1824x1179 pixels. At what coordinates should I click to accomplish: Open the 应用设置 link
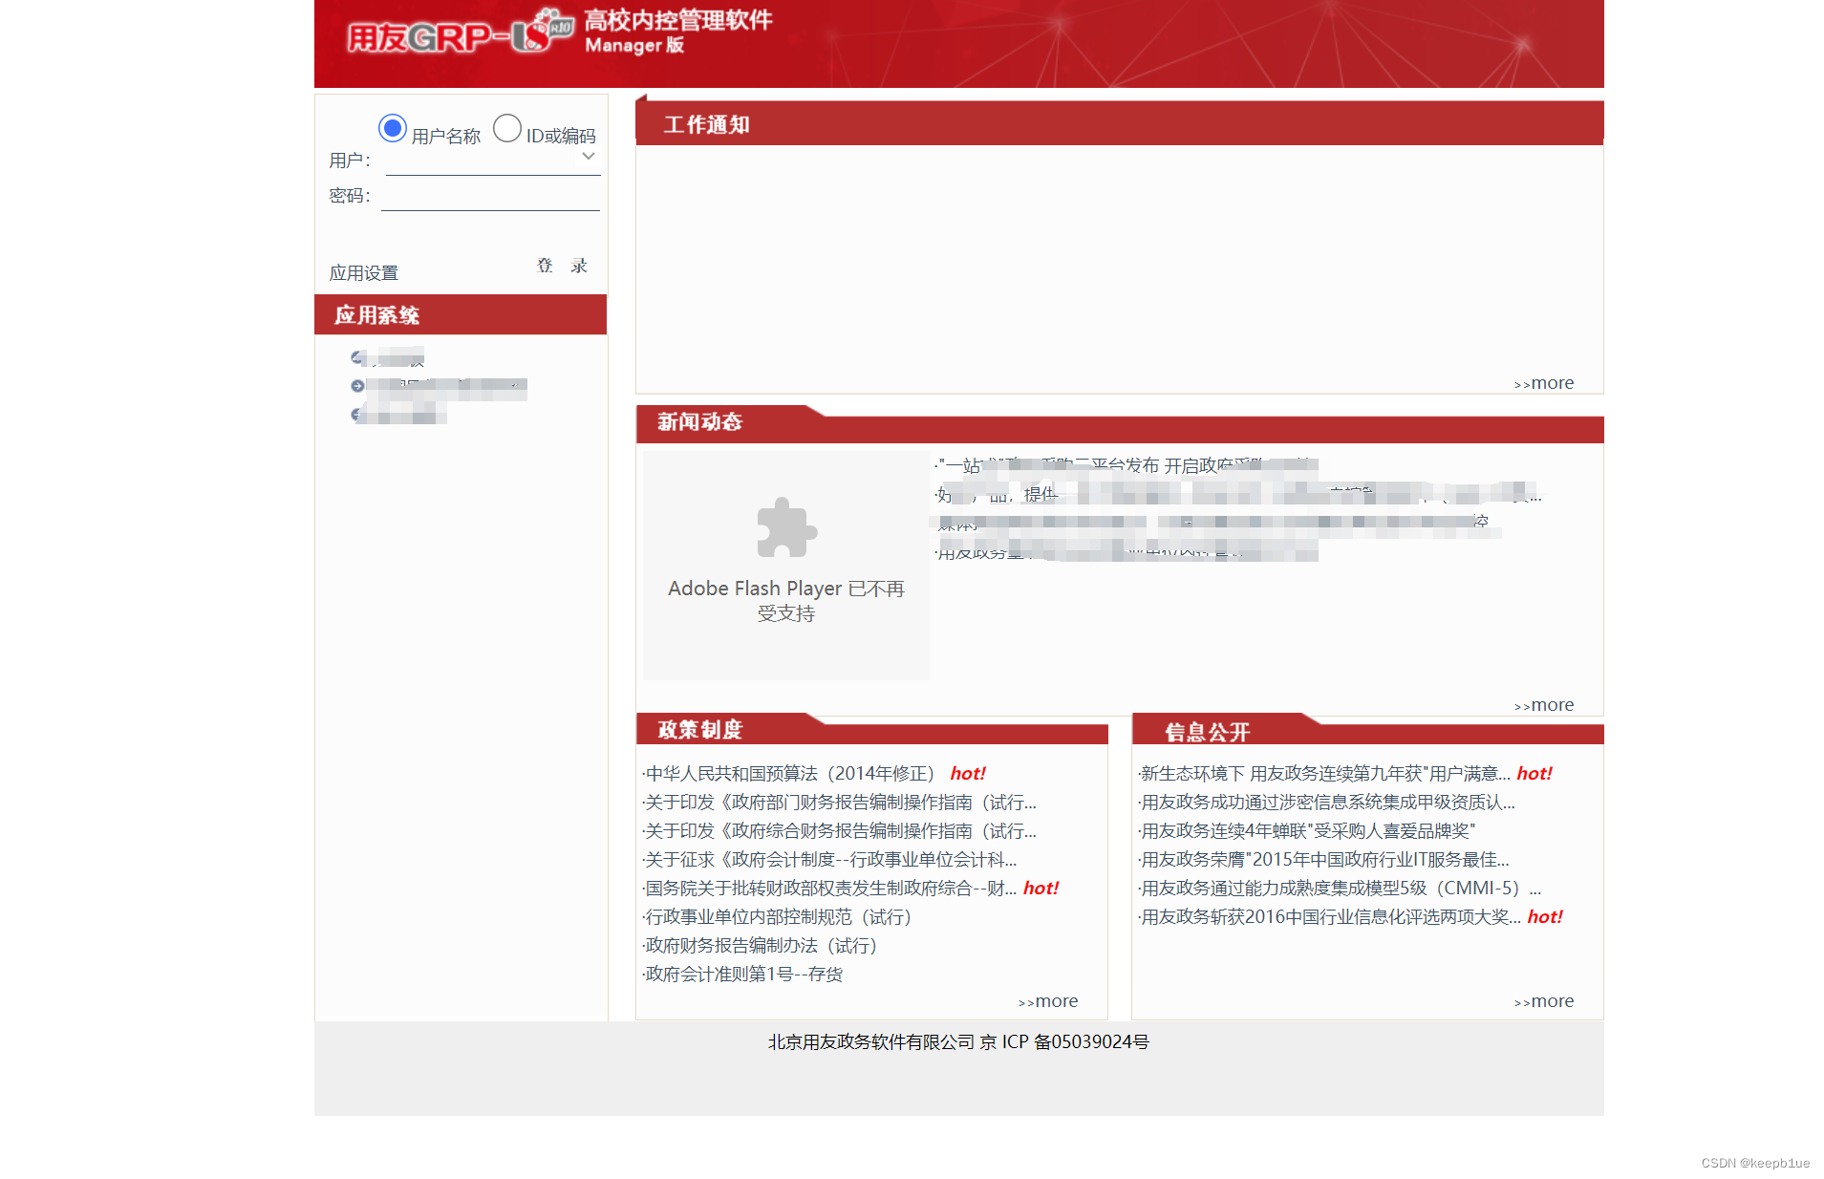[364, 273]
